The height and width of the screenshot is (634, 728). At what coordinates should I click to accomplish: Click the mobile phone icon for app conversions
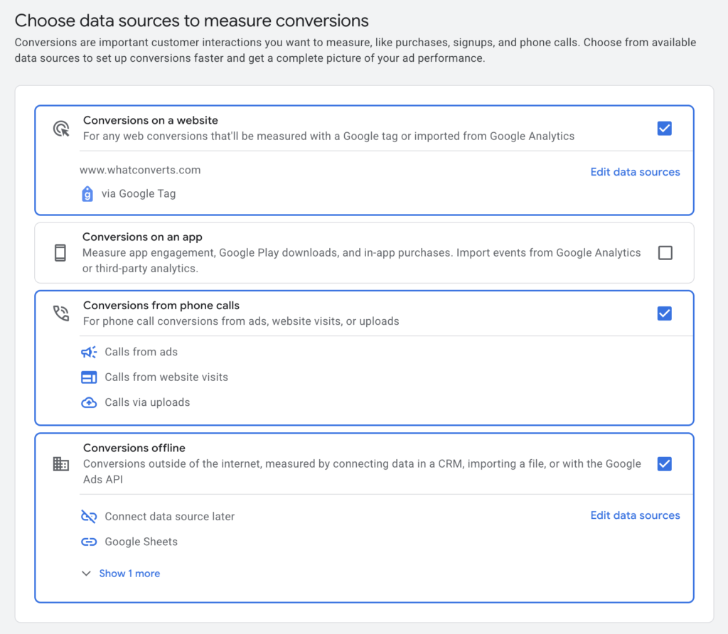pyautogui.click(x=60, y=252)
